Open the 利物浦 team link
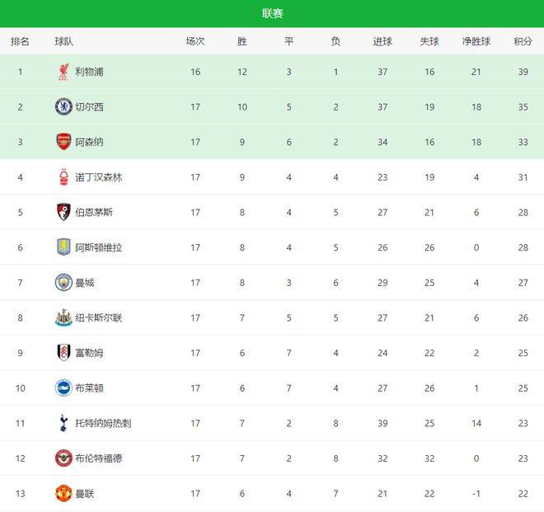Image resolution: width=544 pixels, height=512 pixels. pyautogui.click(x=90, y=72)
